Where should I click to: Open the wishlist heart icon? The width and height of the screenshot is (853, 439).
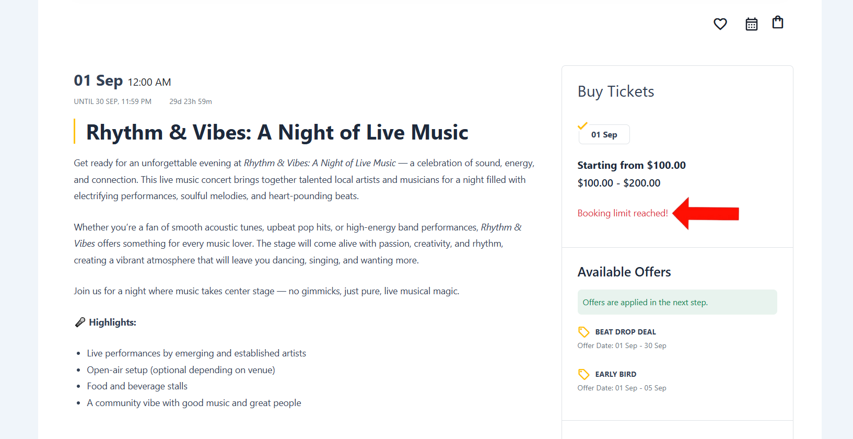[x=720, y=24]
